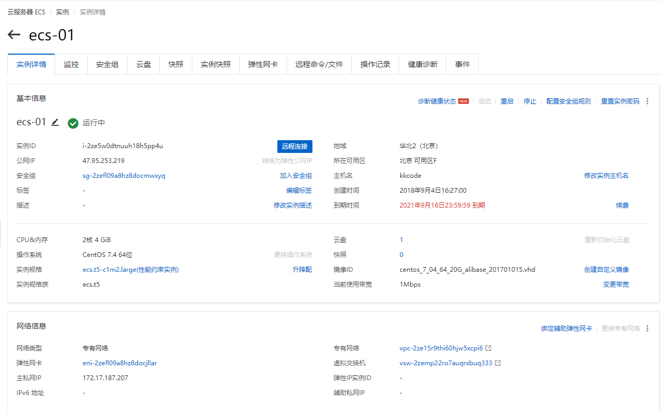Image resolution: width=661 pixels, height=412 pixels.
Task: Click 重置实例密码 link
Action: (620, 101)
